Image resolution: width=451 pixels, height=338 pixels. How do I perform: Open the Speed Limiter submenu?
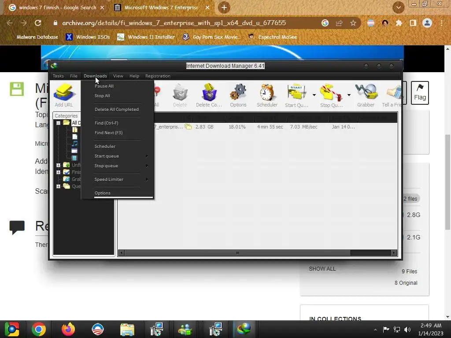(117, 180)
